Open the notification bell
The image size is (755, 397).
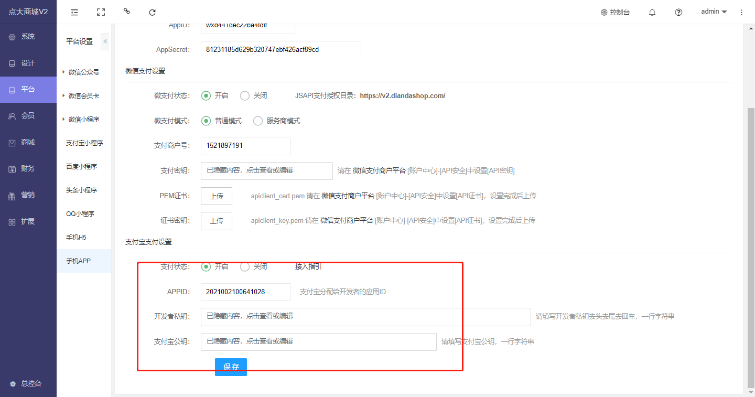[652, 12]
